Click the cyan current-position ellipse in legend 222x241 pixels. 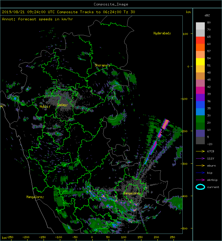pos(200,187)
